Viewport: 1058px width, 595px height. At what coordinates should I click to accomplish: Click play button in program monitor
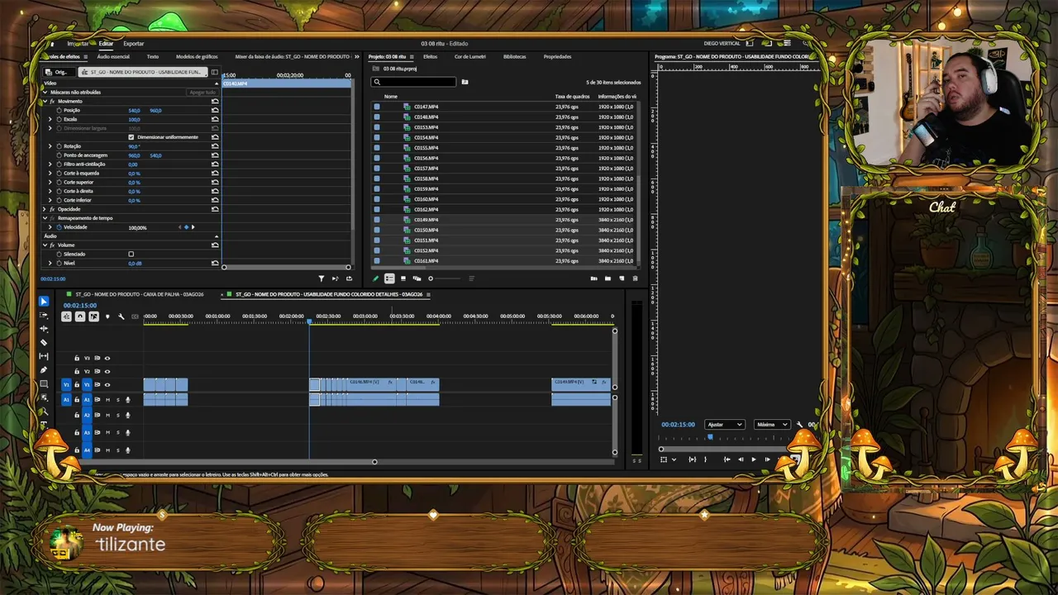click(753, 459)
